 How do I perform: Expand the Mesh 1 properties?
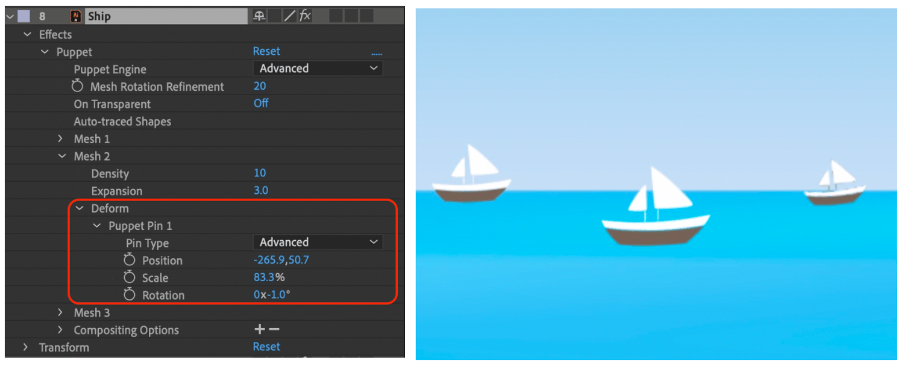click(60, 138)
